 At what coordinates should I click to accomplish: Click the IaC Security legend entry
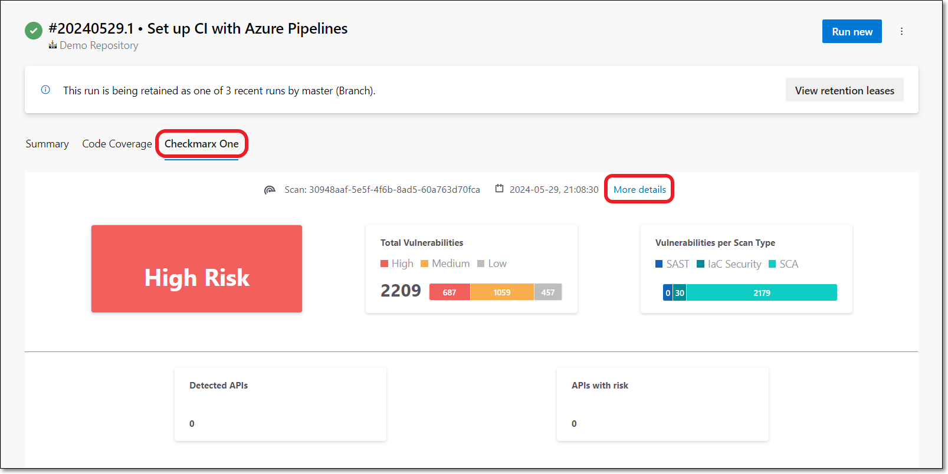click(729, 264)
